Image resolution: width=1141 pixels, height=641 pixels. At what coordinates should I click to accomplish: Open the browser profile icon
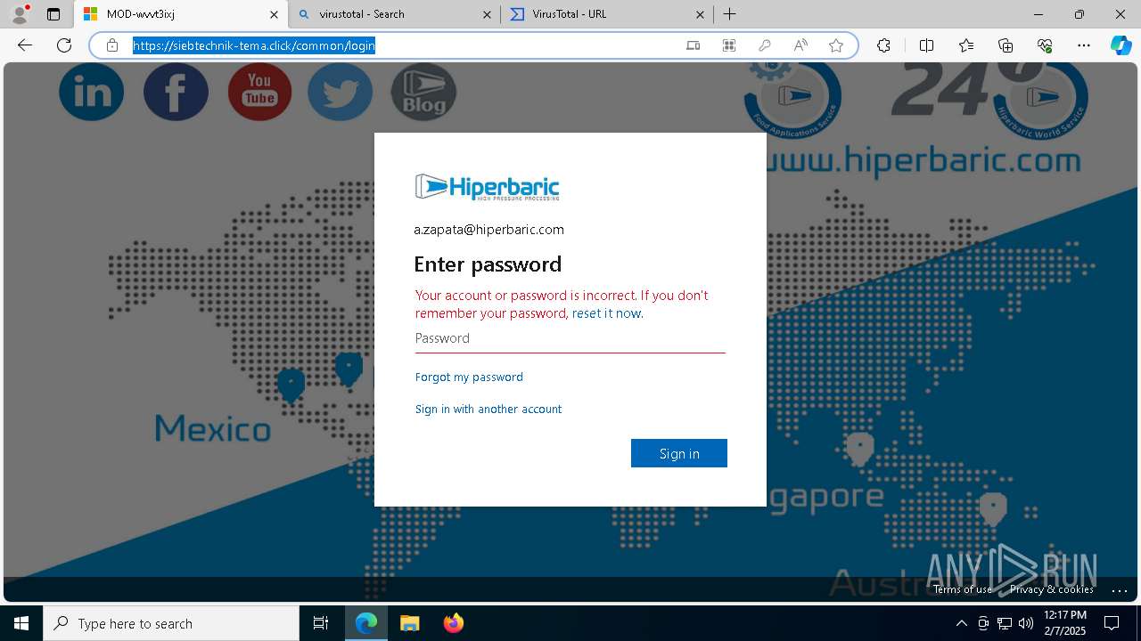coord(20,14)
